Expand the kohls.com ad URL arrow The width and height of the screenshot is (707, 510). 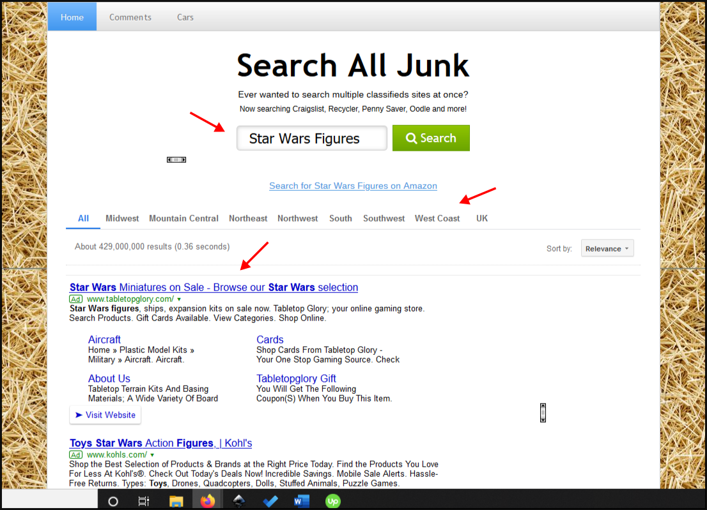[x=152, y=455]
